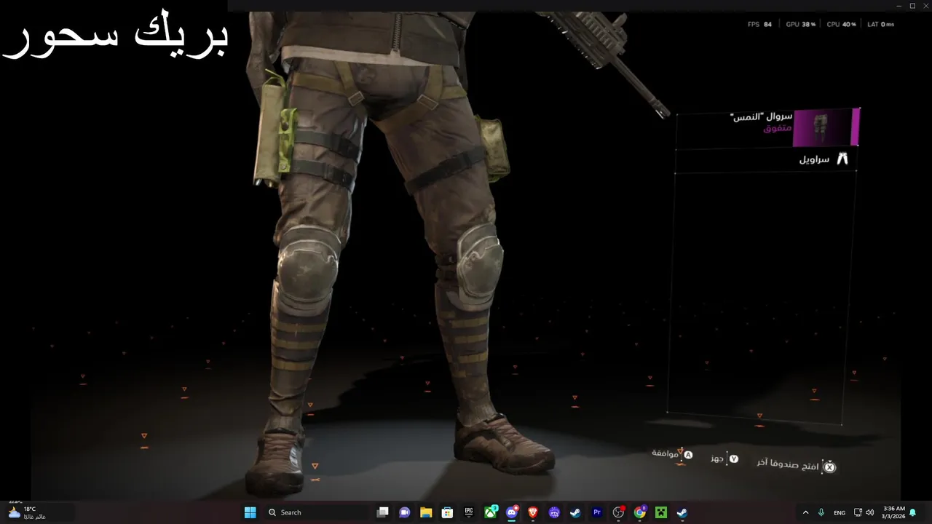Click the LAT 0 ms overlay readout
The height and width of the screenshot is (524, 932).
(x=881, y=24)
